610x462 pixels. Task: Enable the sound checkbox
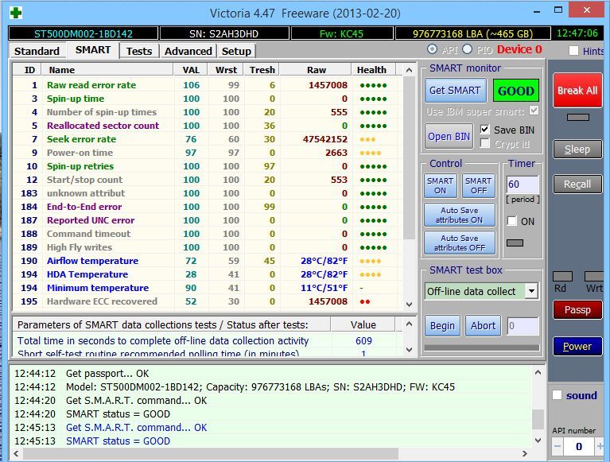557,395
